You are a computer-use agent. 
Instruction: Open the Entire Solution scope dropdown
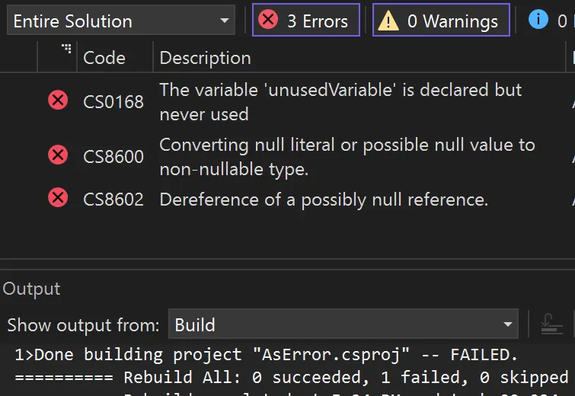tap(120, 21)
